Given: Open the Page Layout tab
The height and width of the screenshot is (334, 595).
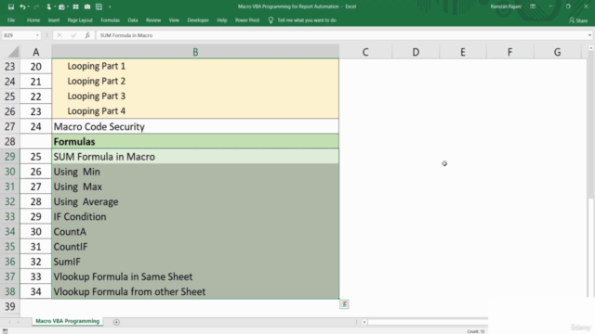Looking at the screenshot, I should click(x=80, y=20).
